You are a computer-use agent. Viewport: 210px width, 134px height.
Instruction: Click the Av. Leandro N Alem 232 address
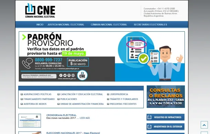161,11
